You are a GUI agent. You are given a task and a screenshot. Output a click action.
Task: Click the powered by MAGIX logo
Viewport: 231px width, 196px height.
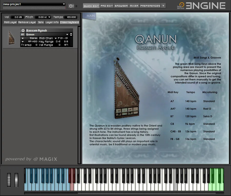tap(31, 159)
